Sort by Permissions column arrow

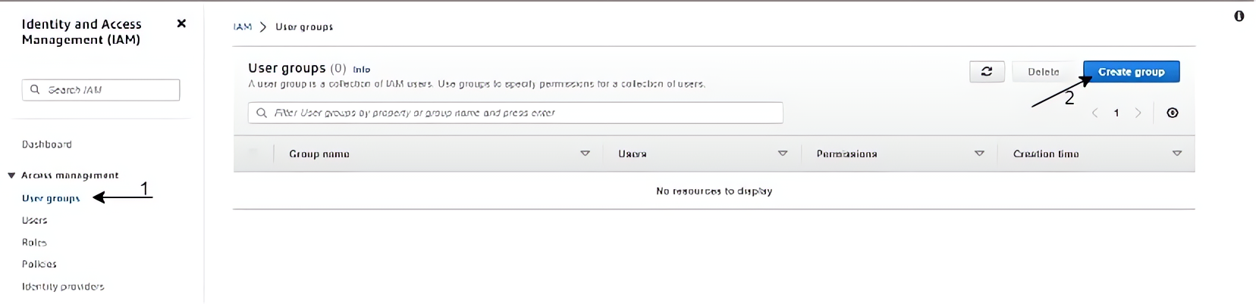click(979, 154)
